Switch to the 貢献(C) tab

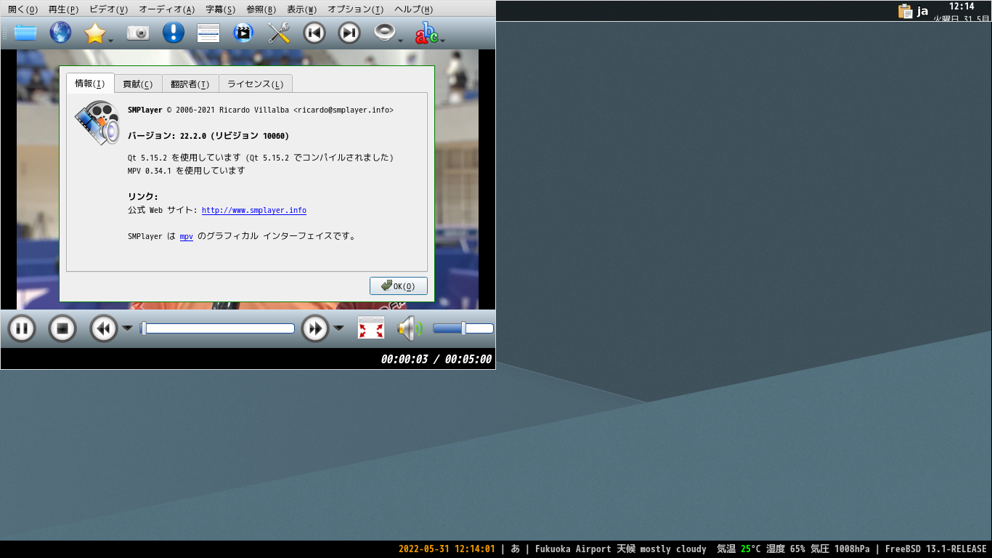tap(138, 84)
